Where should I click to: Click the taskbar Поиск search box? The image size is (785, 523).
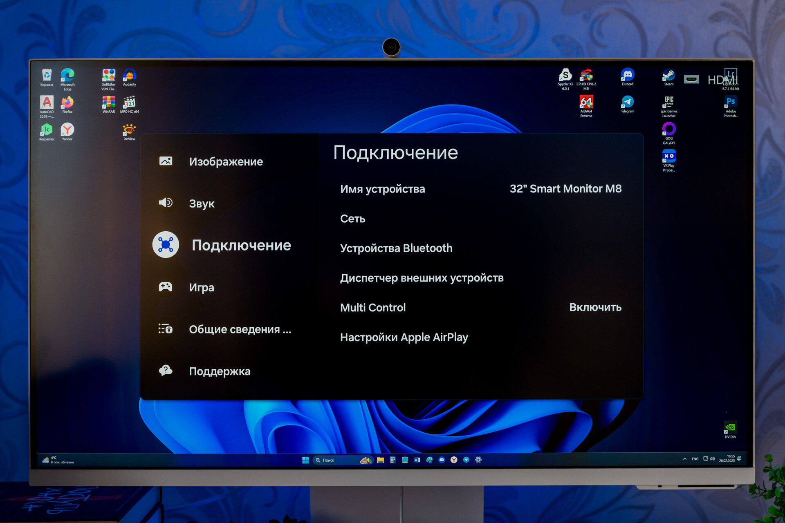click(343, 460)
